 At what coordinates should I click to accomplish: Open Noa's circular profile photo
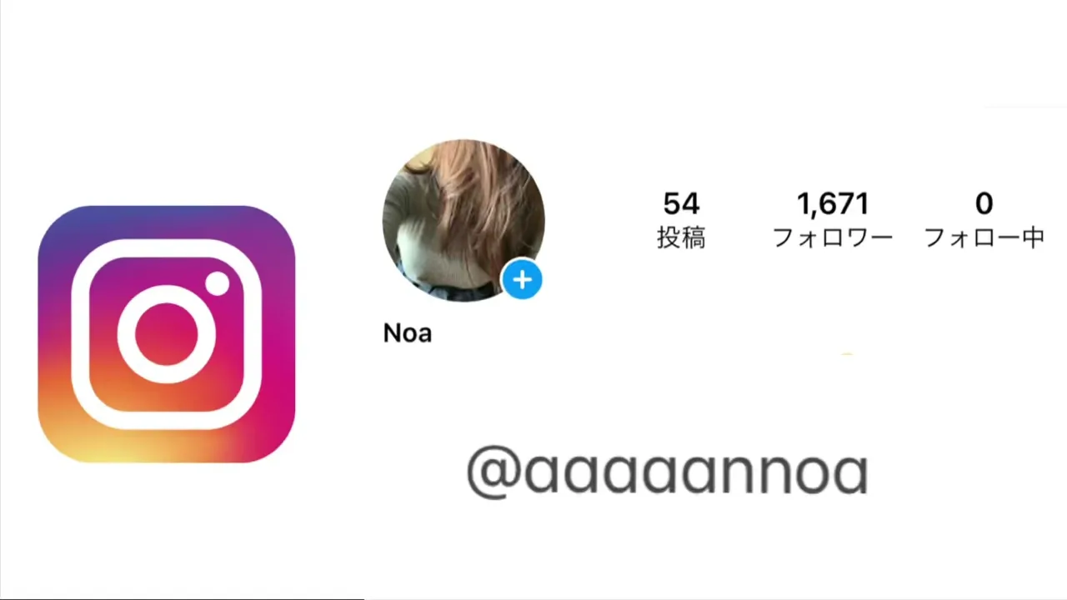coord(463,221)
